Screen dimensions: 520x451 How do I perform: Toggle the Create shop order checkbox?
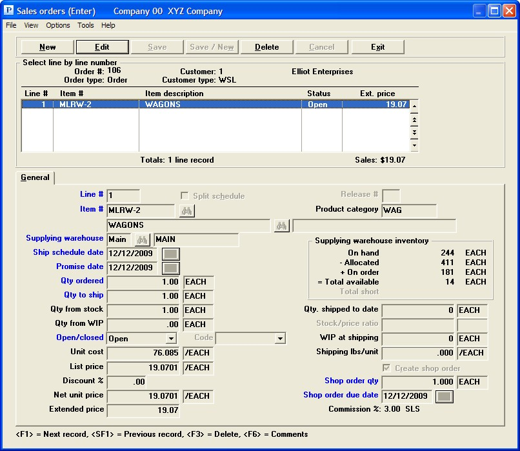[386, 368]
